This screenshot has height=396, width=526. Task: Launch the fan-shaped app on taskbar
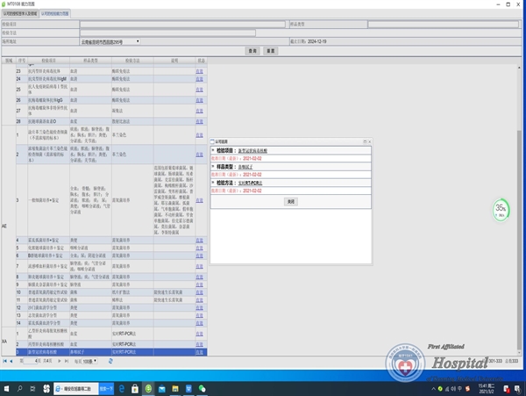click(x=46, y=389)
